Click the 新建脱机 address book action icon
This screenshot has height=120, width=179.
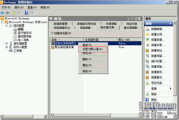tap(147, 72)
